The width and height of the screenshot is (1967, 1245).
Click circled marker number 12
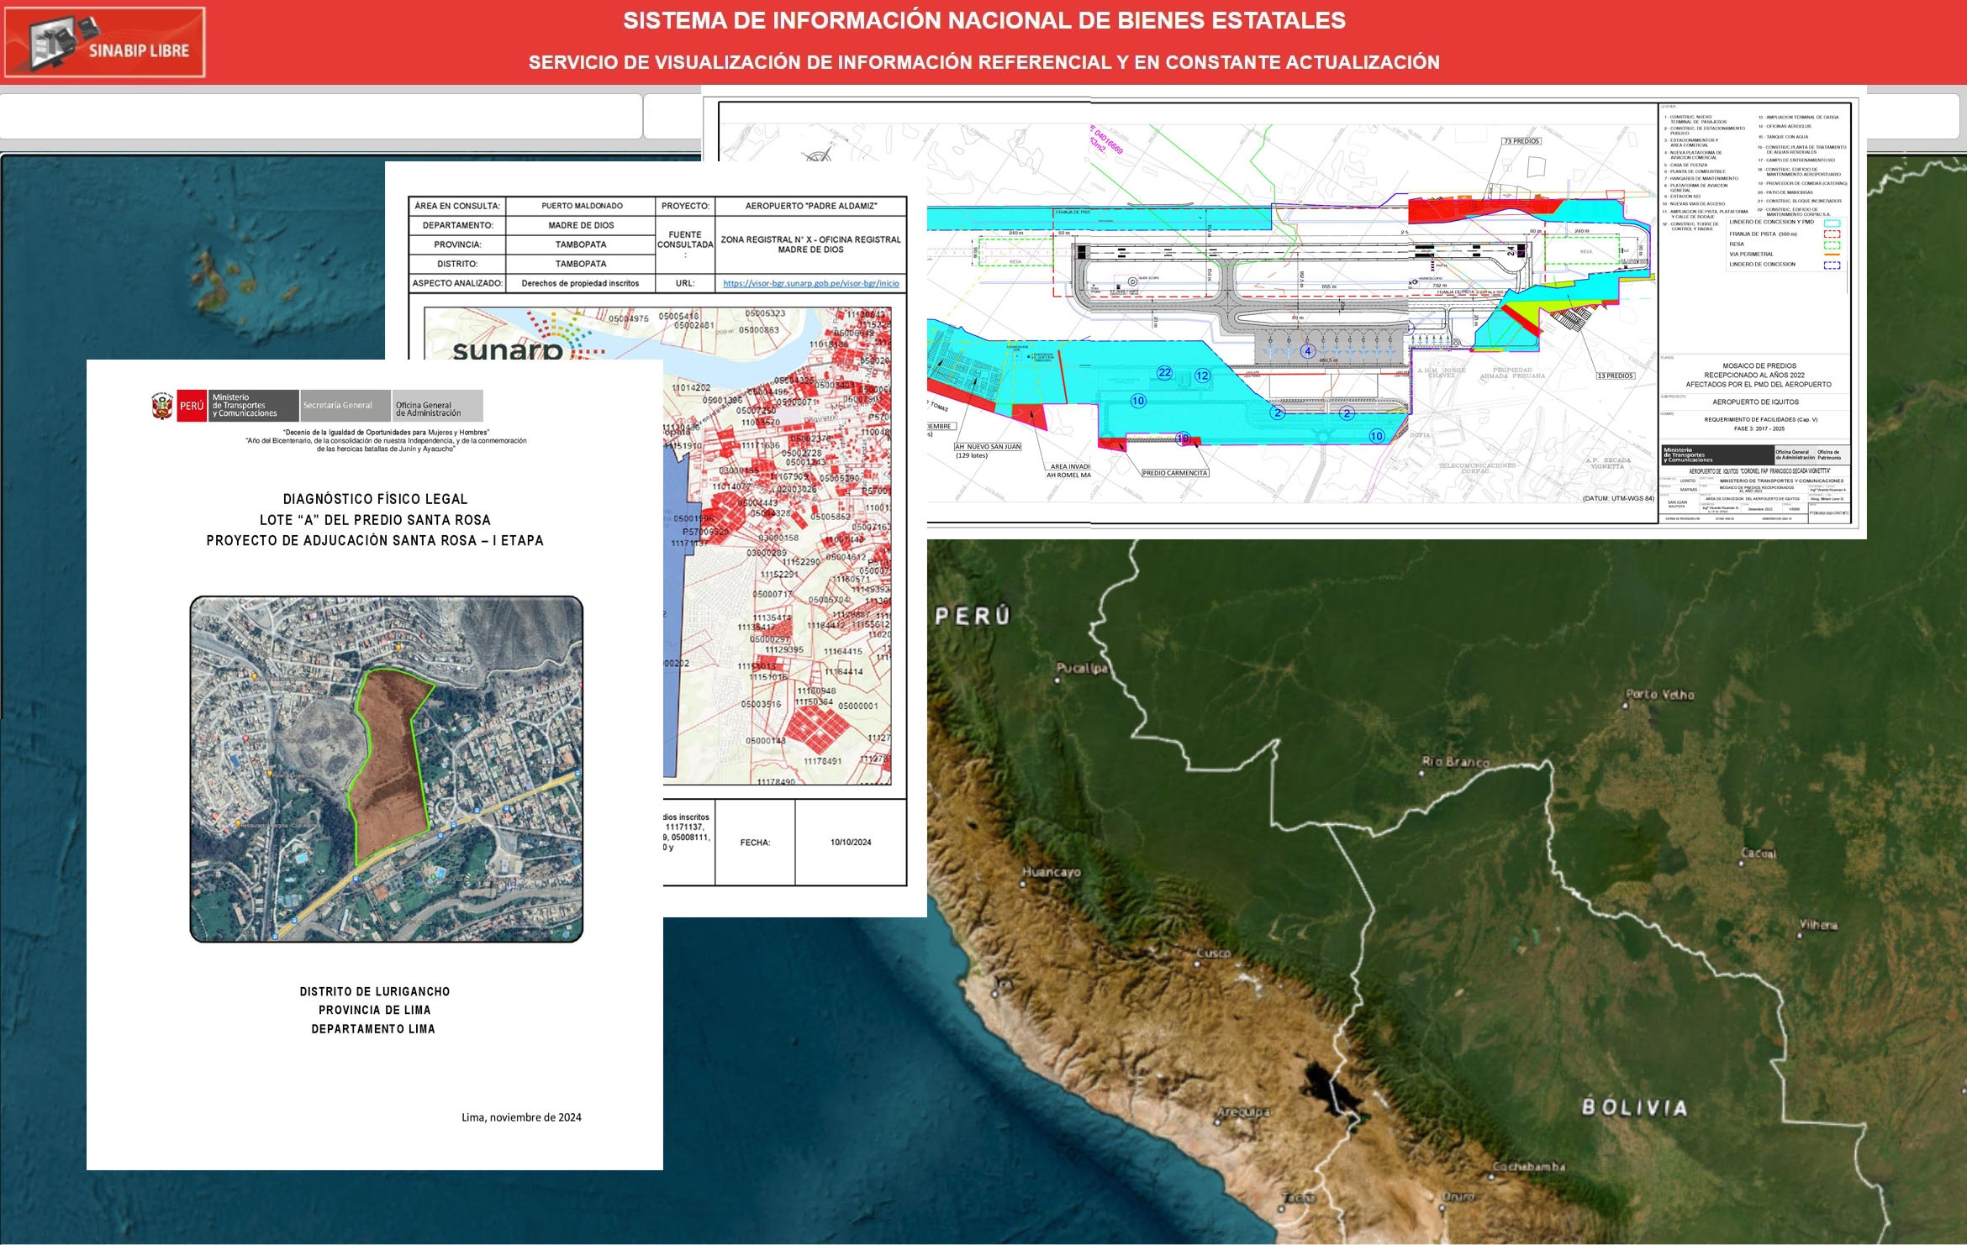pos(1202,376)
